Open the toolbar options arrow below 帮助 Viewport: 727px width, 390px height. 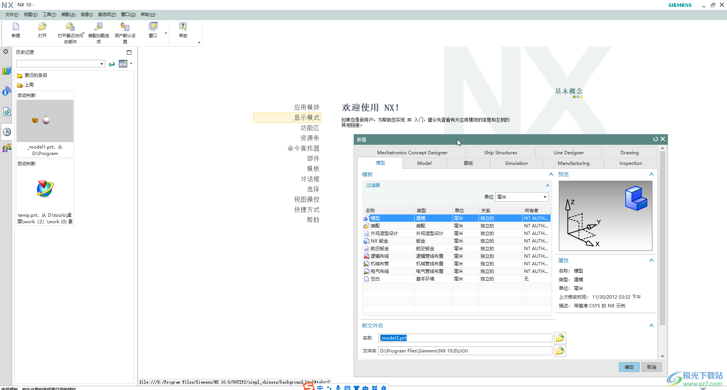199,42
